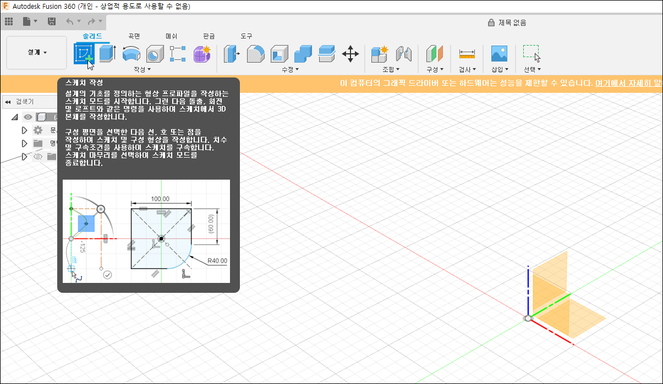663x384 pixels.
Task: Expand the document settings row in browser
Action: tap(24, 130)
